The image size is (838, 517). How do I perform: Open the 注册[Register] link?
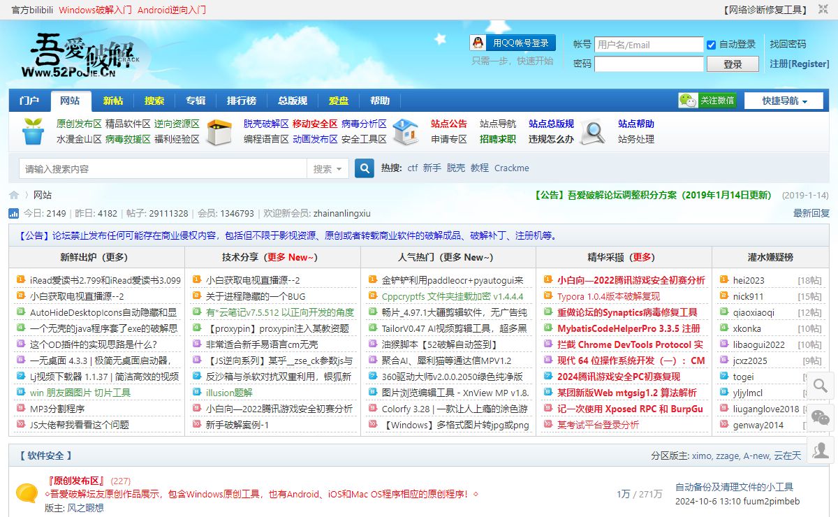(799, 64)
